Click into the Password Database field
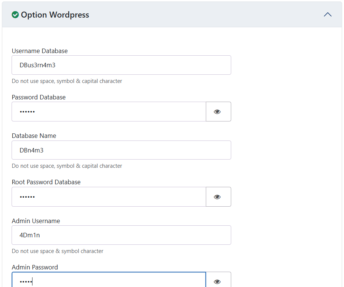The height and width of the screenshot is (287, 344). pyautogui.click(x=109, y=112)
